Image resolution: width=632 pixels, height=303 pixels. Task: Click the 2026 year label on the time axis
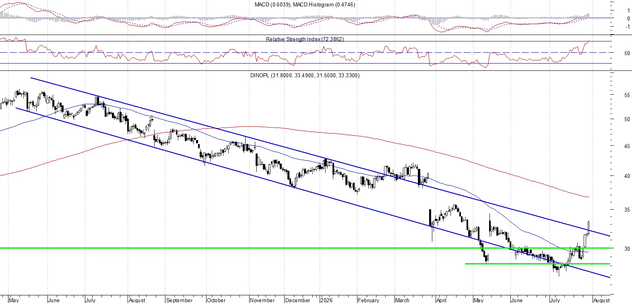click(x=326, y=300)
